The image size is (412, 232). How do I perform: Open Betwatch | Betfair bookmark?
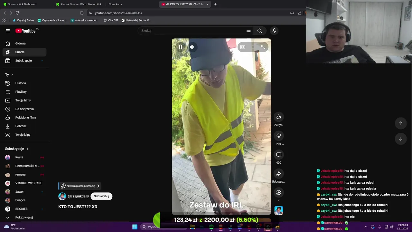coord(136,20)
